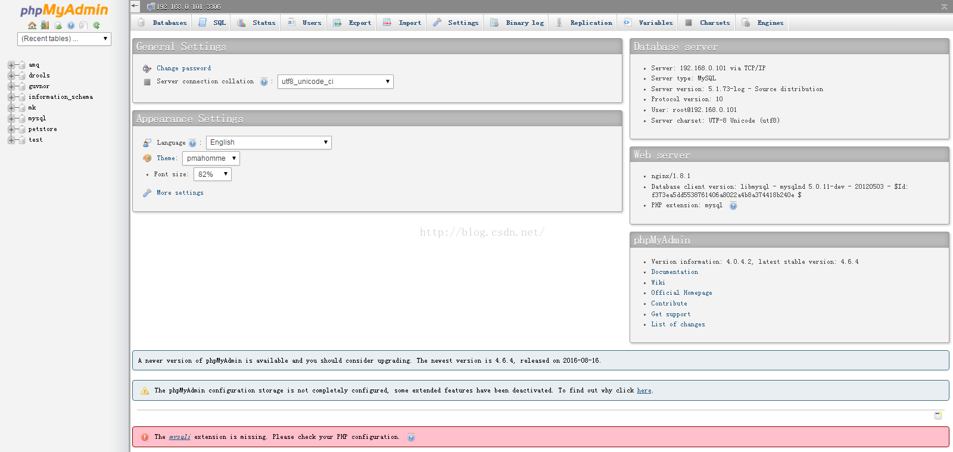953x452 pixels.
Task: Open the List of changes link
Action: [678, 325]
